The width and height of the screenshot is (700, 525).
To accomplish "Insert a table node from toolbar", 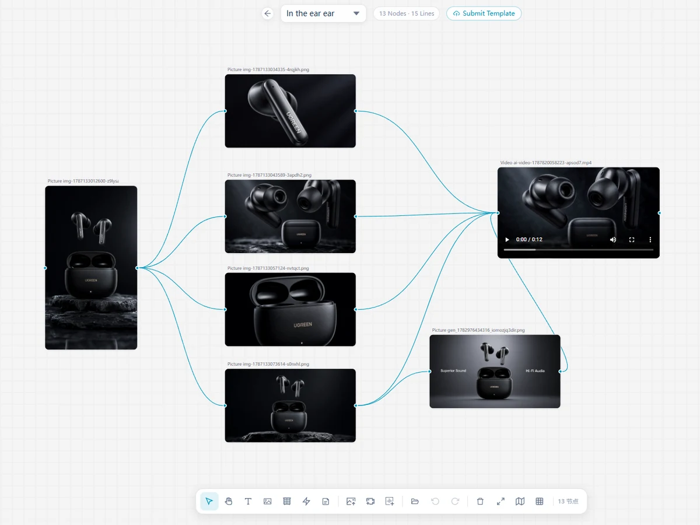I will click(287, 501).
